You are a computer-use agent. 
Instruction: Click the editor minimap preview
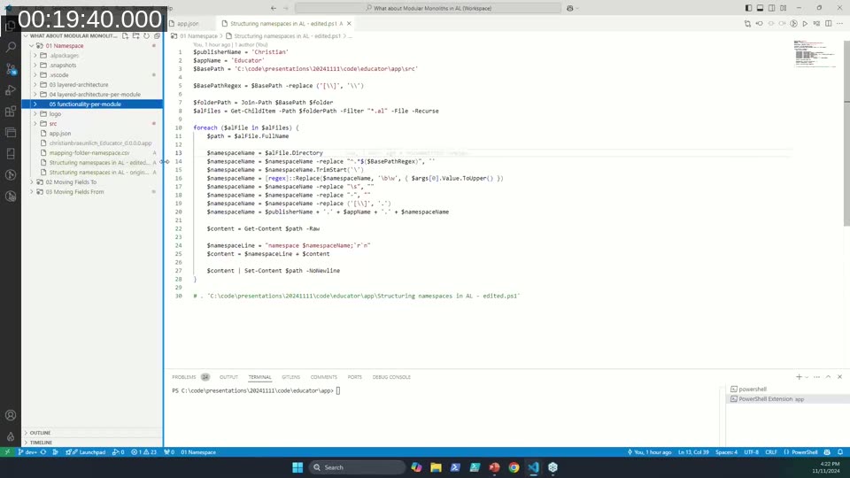tap(815, 54)
